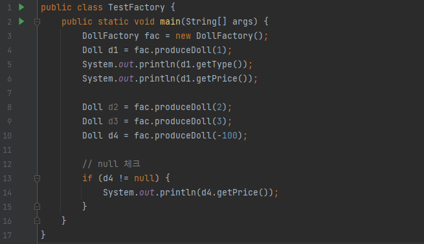Click line number 12 in the gutter
This screenshot has width=424, height=244.
click(x=7, y=164)
